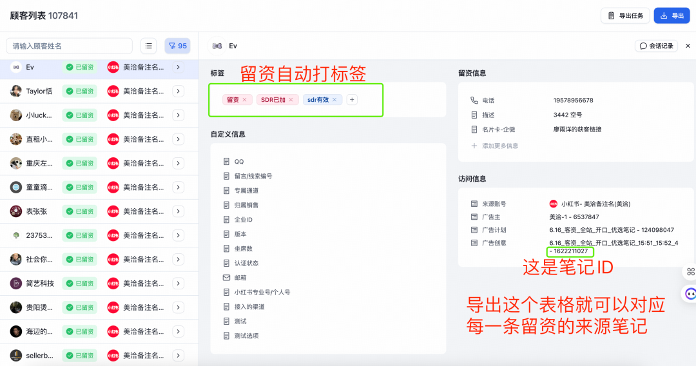Click the 名片卡-企微 field icon

474,130
